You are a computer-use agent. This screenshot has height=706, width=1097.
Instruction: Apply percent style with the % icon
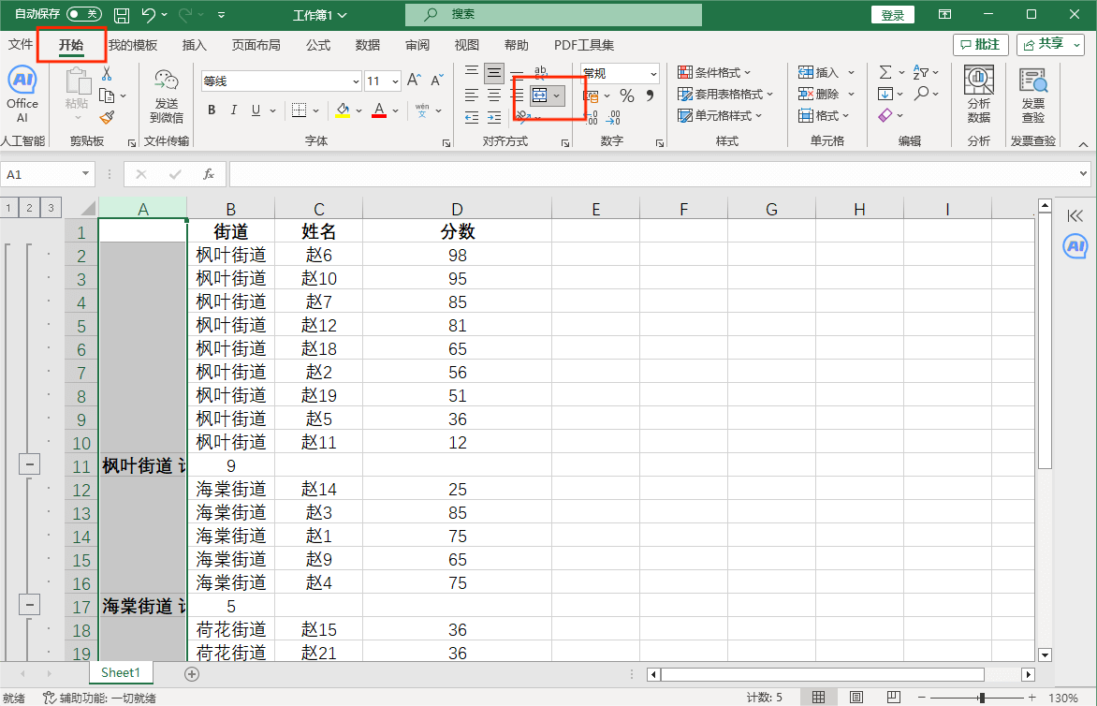(x=627, y=96)
